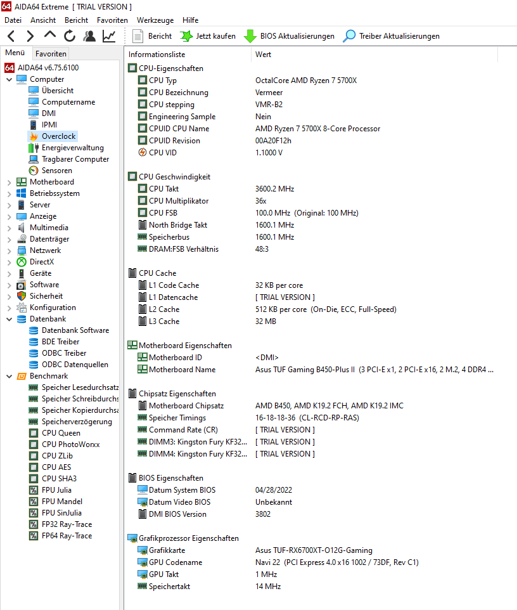This screenshot has width=517, height=610.
Task: Open the Favoriten menu in menu bar
Action: point(112,20)
